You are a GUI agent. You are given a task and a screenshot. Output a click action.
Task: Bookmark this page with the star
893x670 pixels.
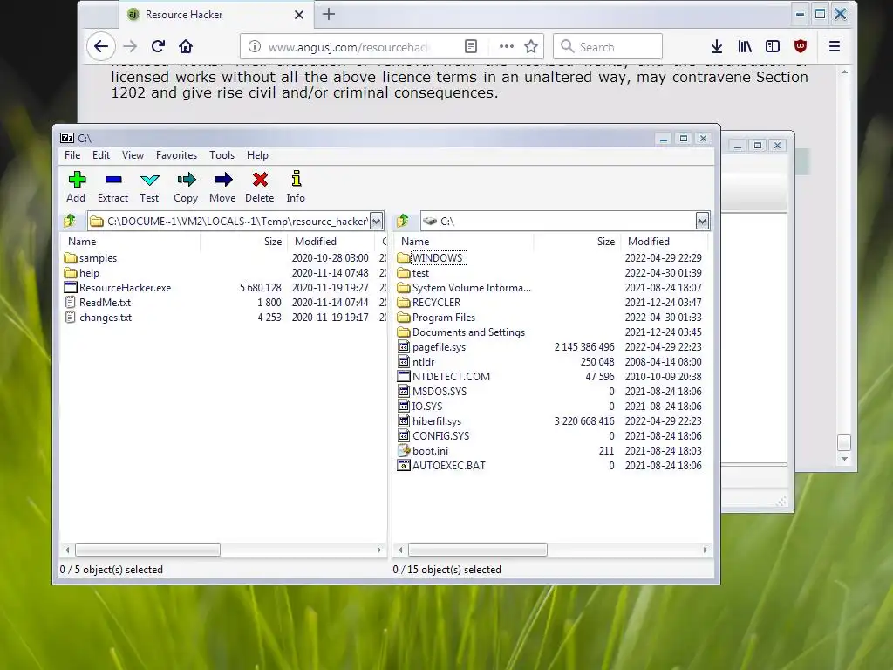[531, 46]
